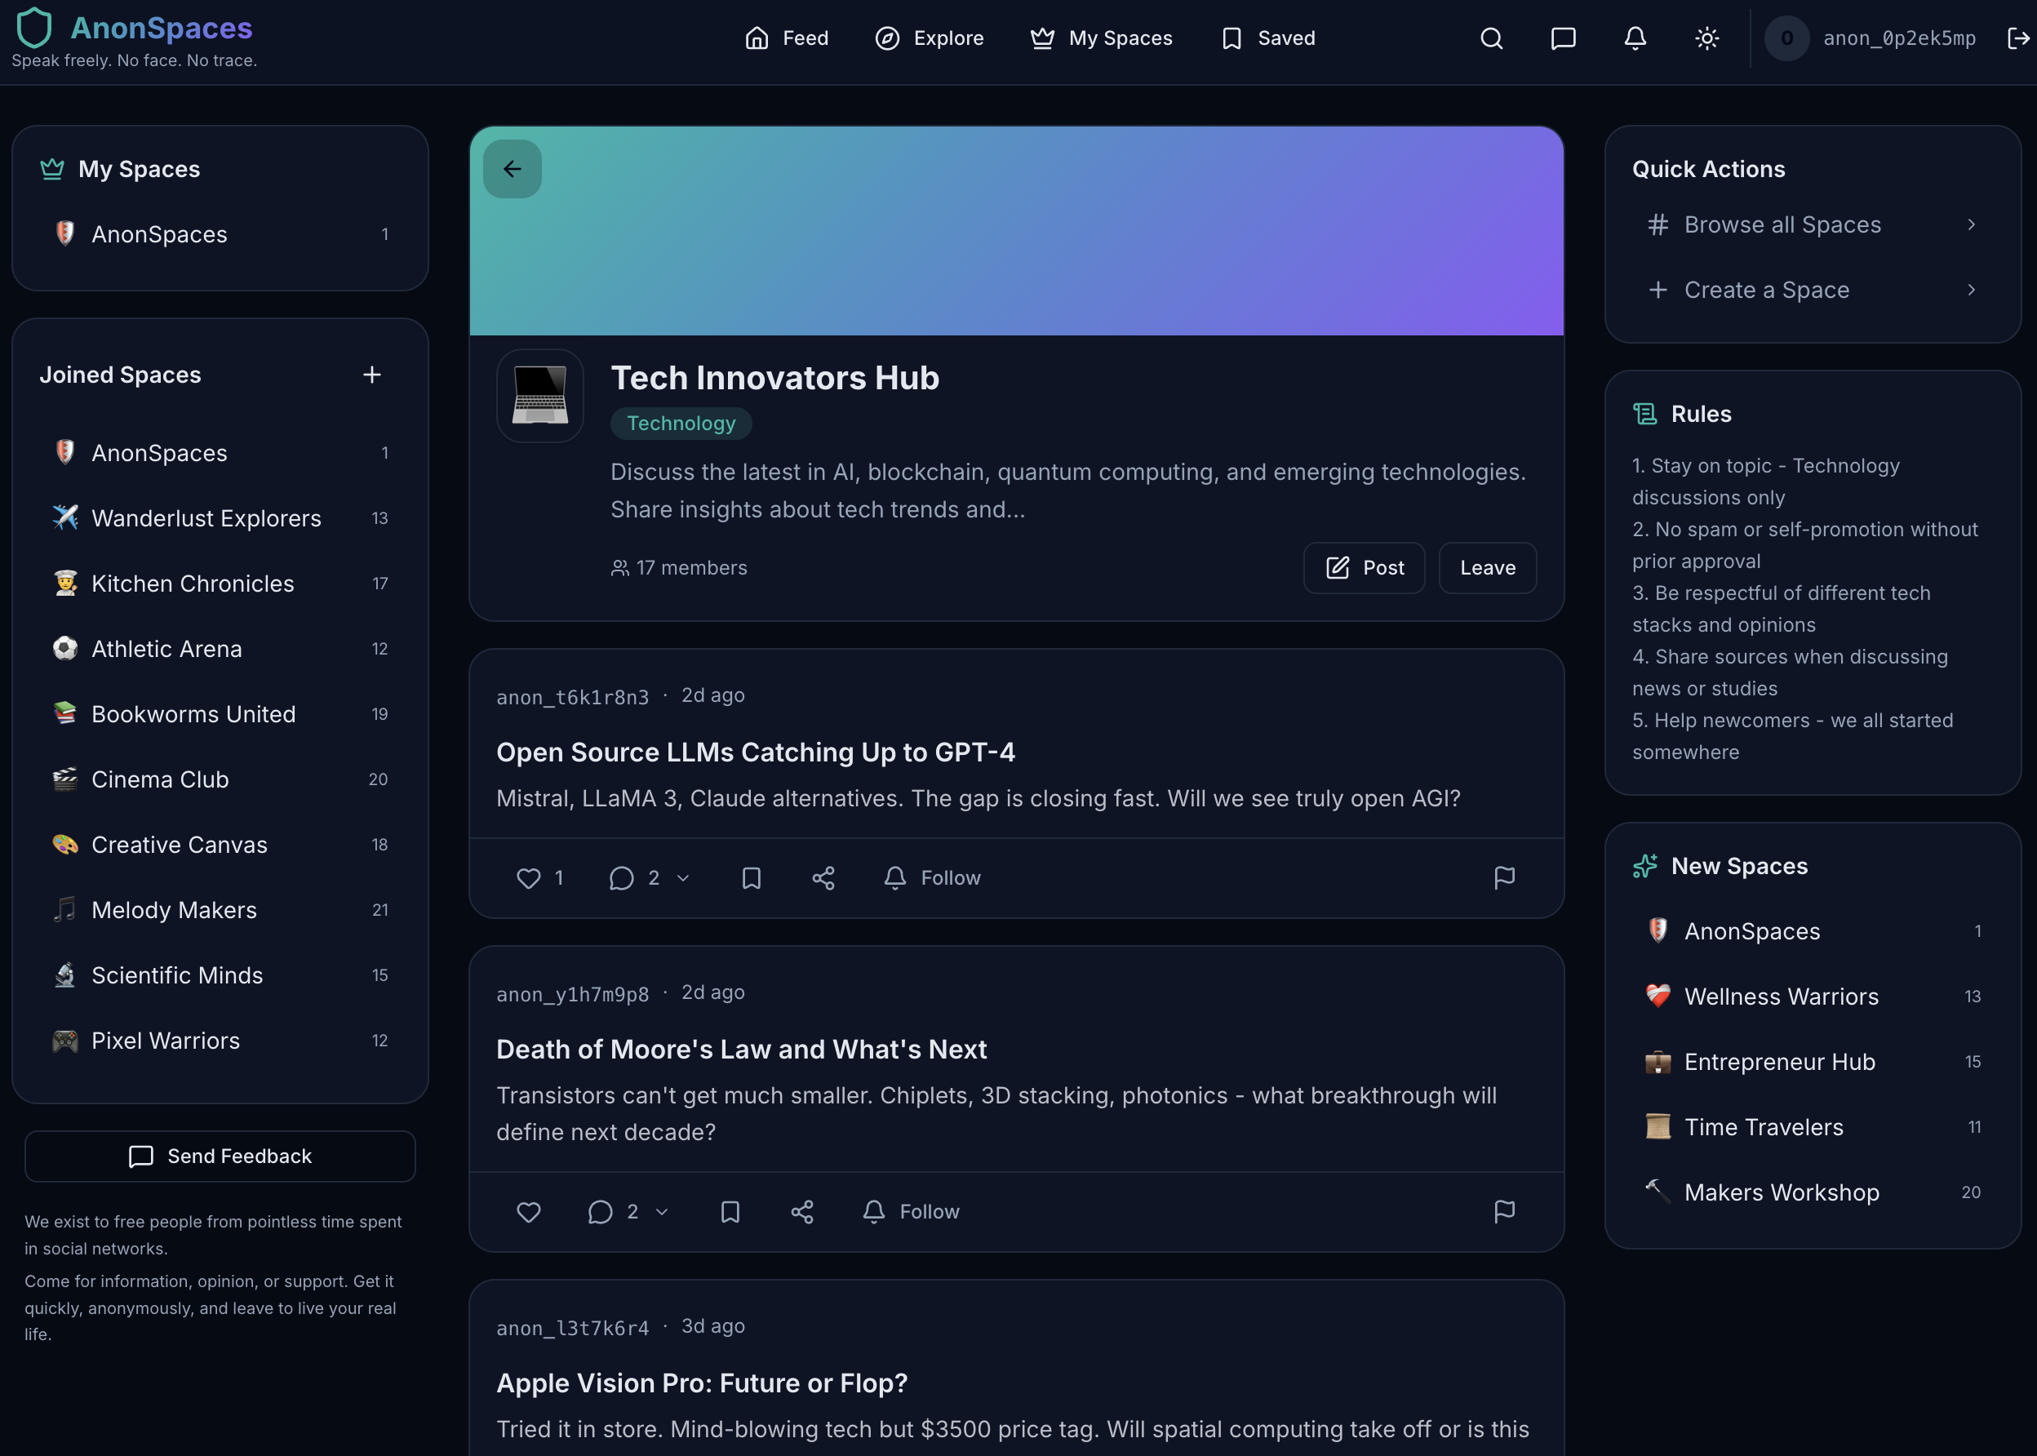This screenshot has height=1456, width=2037.
Task: Click the back arrow on Tech Innovators Hub
Action: pyautogui.click(x=512, y=169)
